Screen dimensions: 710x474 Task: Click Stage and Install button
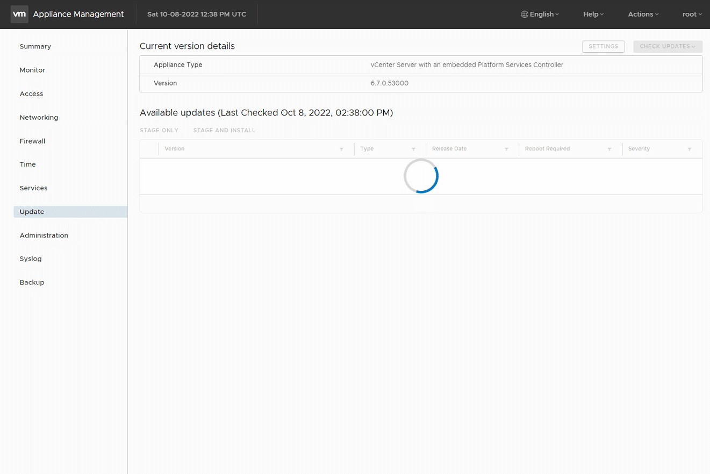tap(224, 131)
